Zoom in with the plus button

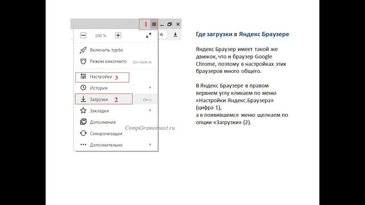(x=118, y=35)
